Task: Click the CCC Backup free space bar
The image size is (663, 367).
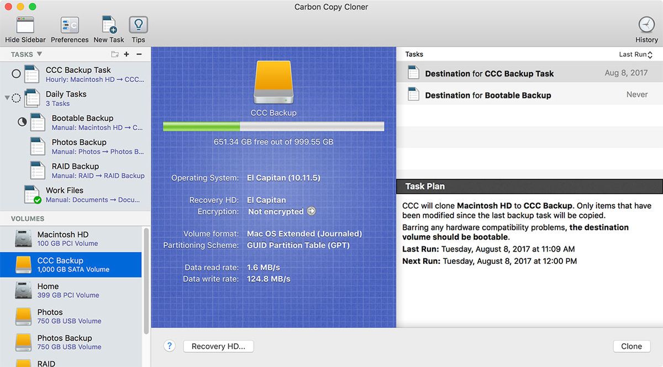Action: coord(273,126)
